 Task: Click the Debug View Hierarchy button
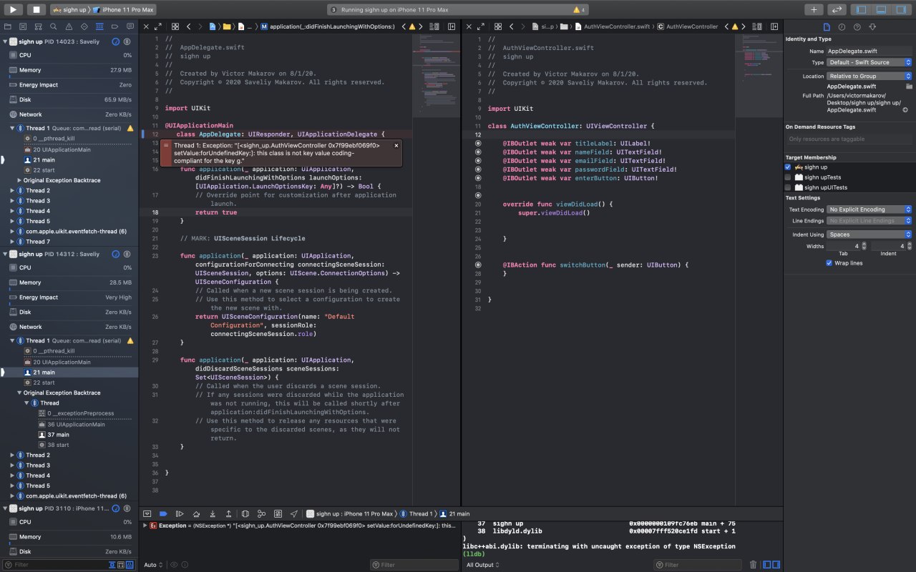245,513
